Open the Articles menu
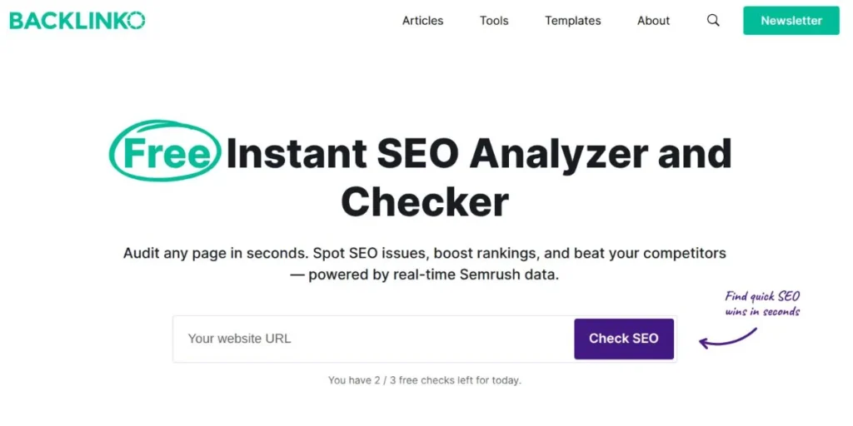The height and width of the screenshot is (426, 853). pyautogui.click(x=422, y=21)
